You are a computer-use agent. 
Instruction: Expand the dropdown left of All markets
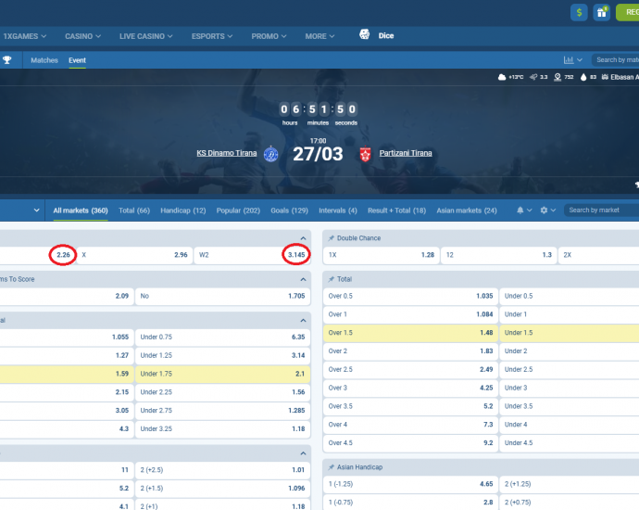coord(37,210)
